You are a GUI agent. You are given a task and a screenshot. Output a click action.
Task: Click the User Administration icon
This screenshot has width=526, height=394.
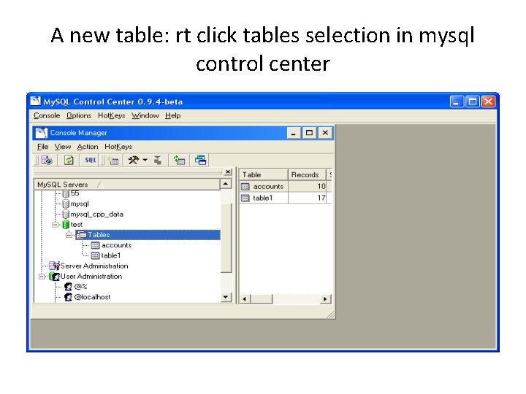pyautogui.click(x=54, y=277)
